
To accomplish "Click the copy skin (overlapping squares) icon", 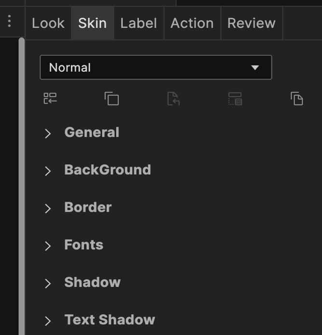I will 111,99.
